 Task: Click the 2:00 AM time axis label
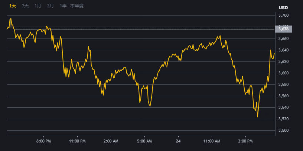[x=111, y=141]
